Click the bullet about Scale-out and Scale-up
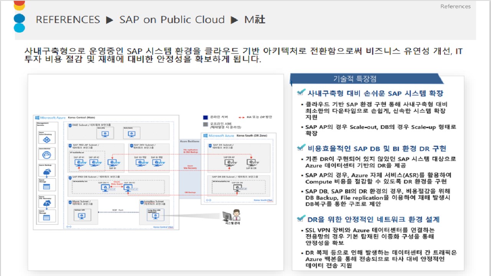The image size is (491, 276). click(379, 130)
